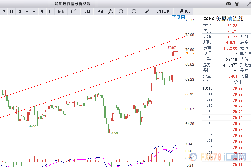Screen dimensions: 251x167
Task: Open the 财经日历 financial calendar
Action: click(163, 11)
